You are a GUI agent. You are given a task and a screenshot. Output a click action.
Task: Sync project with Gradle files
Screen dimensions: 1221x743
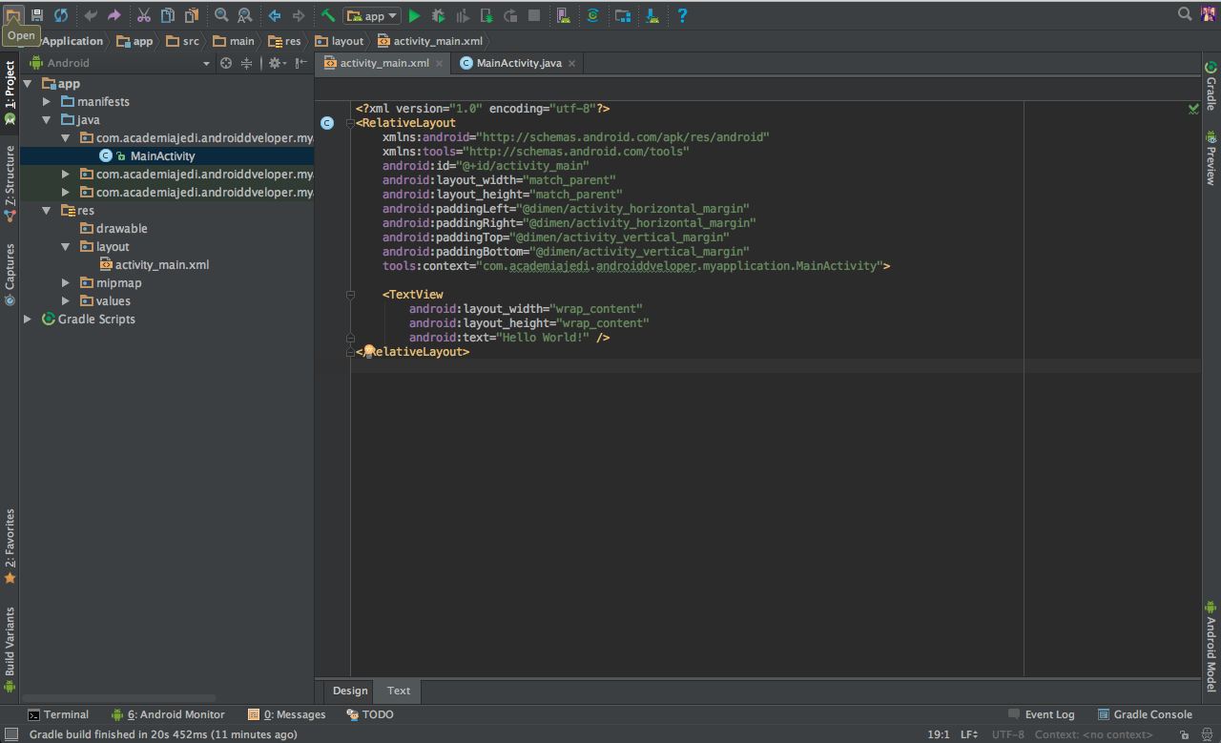tap(593, 15)
